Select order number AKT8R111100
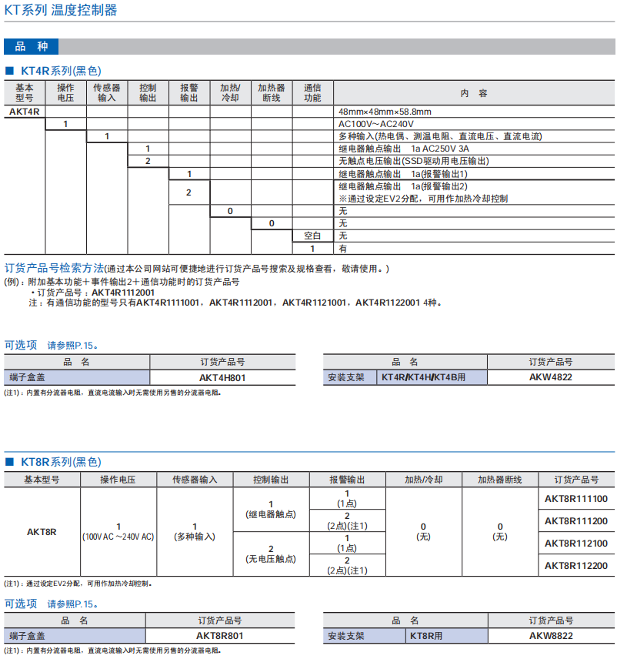This screenshot has width=617, height=659. [x=576, y=499]
